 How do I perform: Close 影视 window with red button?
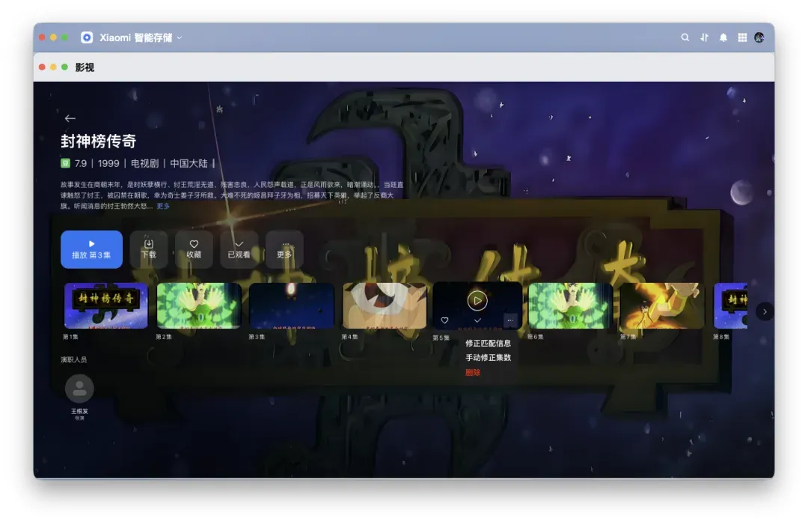[42, 67]
